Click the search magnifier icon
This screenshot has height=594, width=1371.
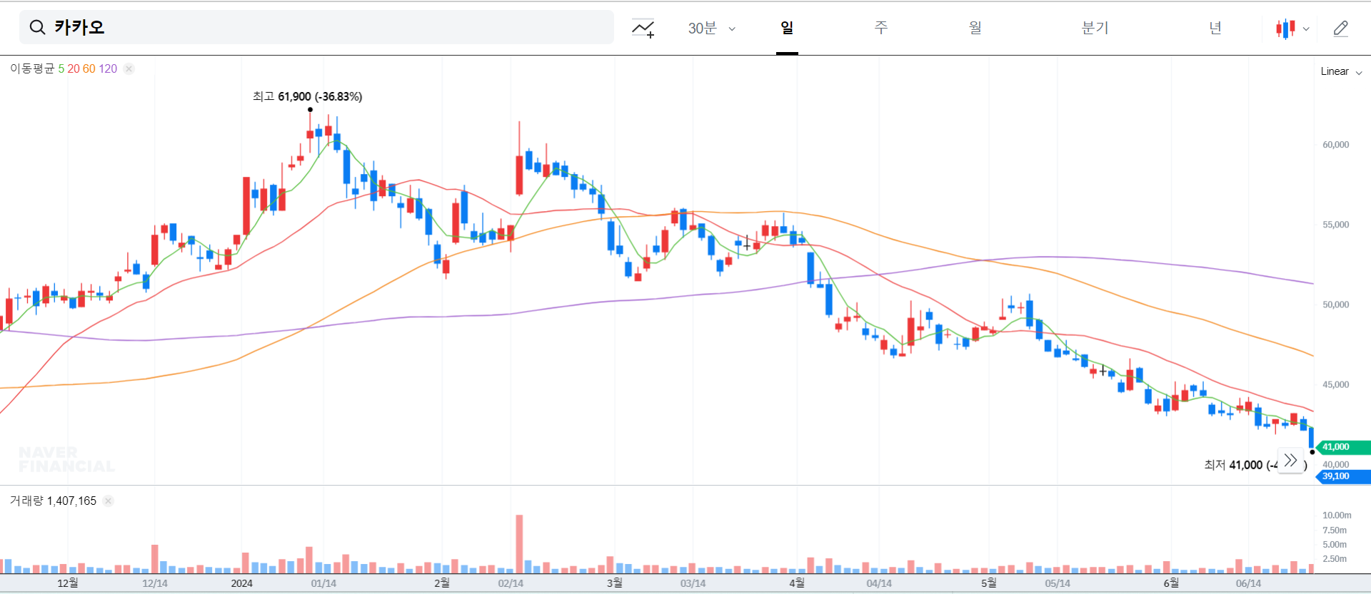[x=37, y=27]
